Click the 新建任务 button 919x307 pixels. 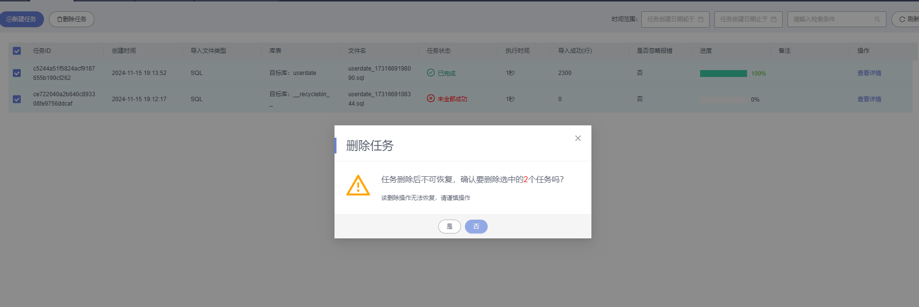(x=22, y=19)
